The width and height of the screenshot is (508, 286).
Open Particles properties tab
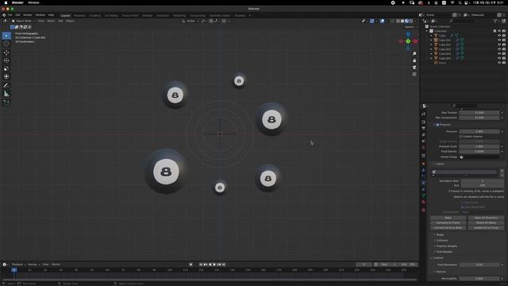(x=423, y=176)
